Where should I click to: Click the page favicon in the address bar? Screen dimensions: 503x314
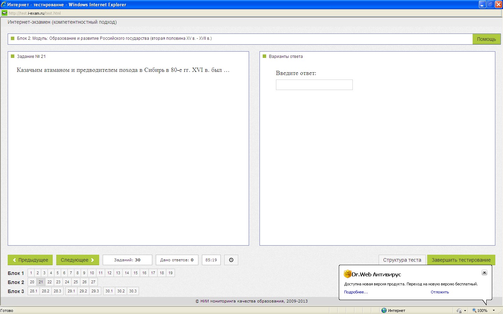click(x=4, y=13)
